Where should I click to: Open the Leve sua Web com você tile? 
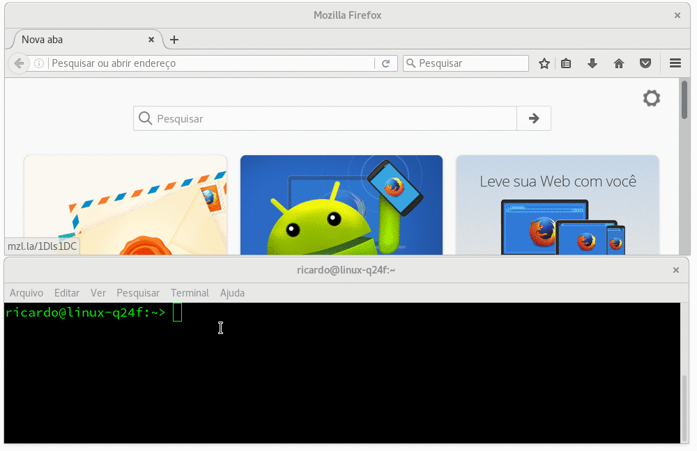pos(558,205)
